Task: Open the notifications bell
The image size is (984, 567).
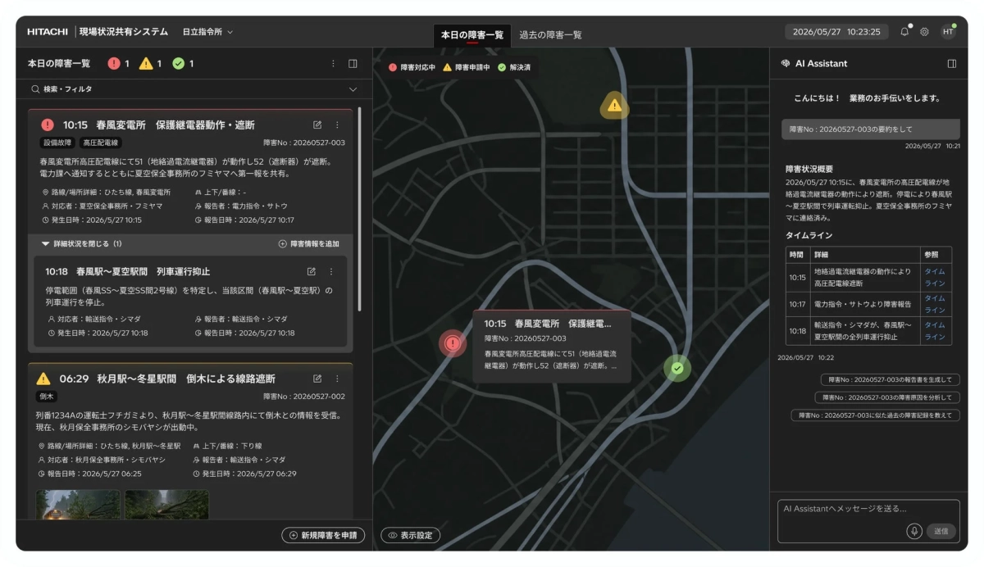Action: [904, 32]
